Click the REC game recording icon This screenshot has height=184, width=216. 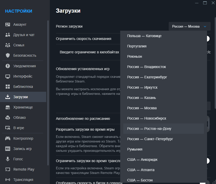click(8, 149)
